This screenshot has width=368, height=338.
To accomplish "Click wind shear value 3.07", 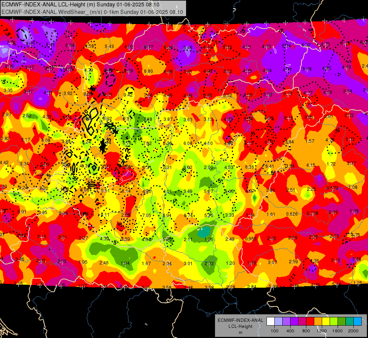I will [273, 262].
